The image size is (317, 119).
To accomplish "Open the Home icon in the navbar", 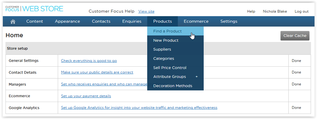I will [13, 21].
